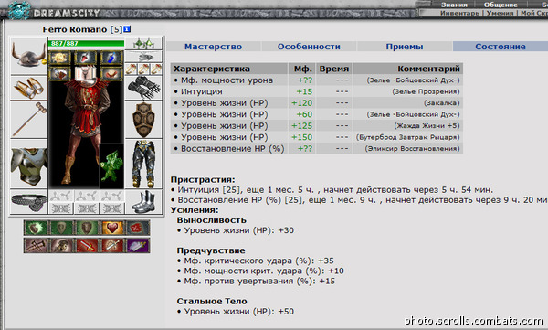The height and width of the screenshot is (330, 548).
Task: Select the golden bracers equipment slot
Action: pyautogui.click(x=28, y=88)
